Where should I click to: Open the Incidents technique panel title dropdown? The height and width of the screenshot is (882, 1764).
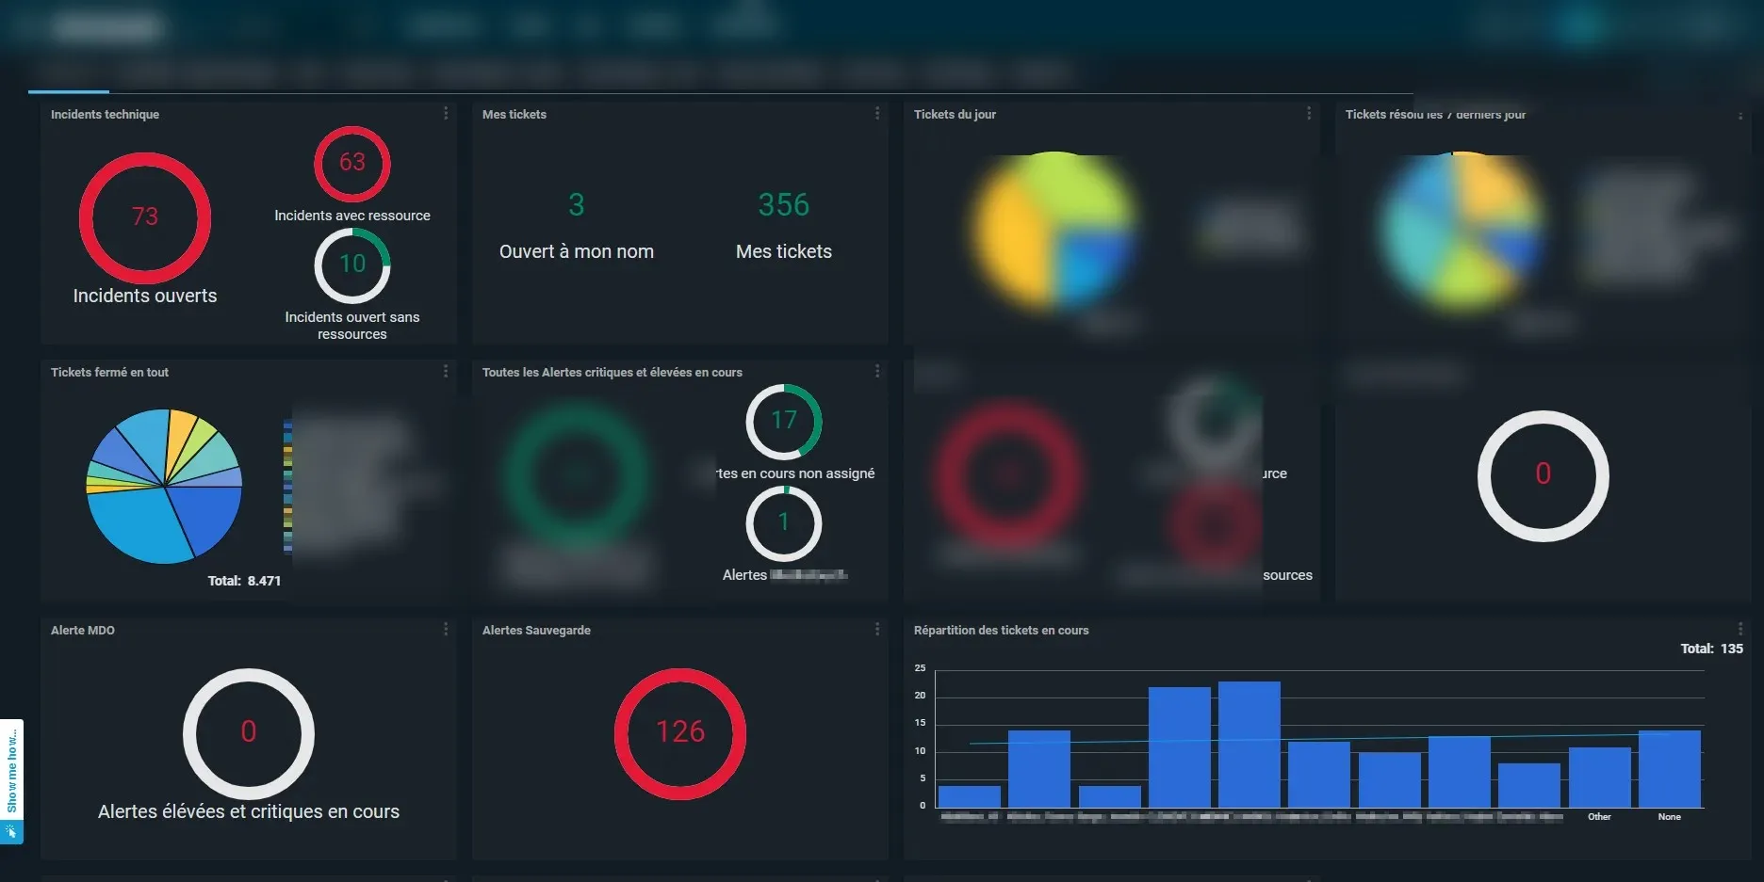[106, 114]
